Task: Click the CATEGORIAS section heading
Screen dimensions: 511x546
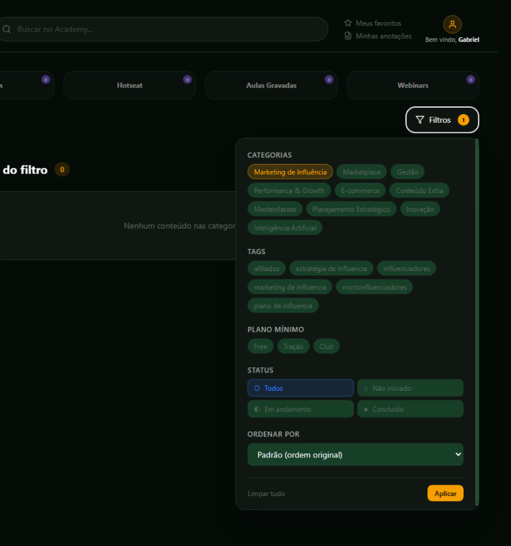Action: pos(269,155)
